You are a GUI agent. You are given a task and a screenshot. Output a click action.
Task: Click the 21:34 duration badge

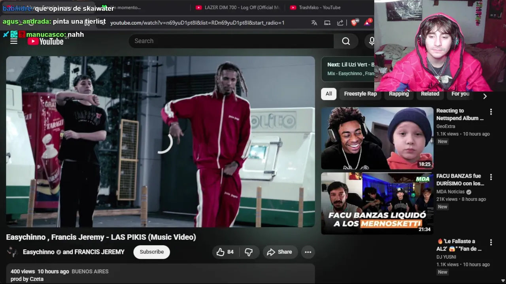point(425,230)
